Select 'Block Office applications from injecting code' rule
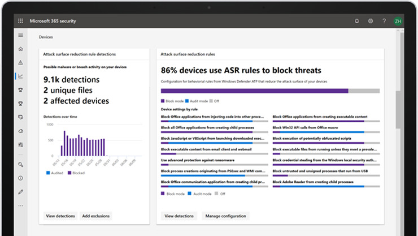Image resolution: width=418 pixels, height=236 pixels. coord(212,117)
